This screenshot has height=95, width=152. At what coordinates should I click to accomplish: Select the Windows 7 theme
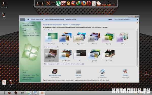point(51,39)
